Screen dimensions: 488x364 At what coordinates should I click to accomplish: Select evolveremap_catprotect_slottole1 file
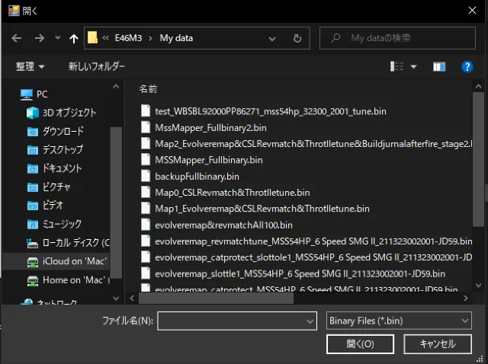tap(306, 257)
